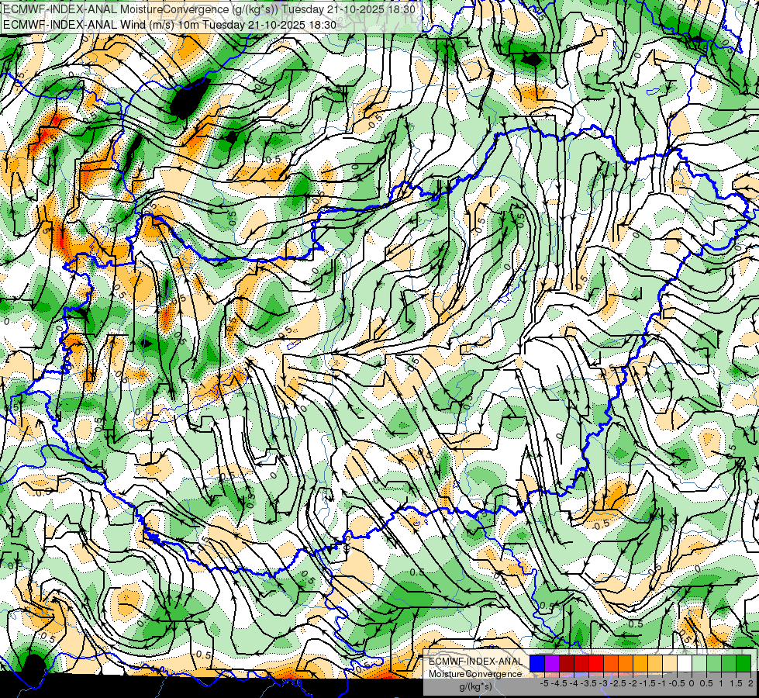Viewport: 759px width, 698px height.
Task: Select the legend units g/(kg*s)
Action: coord(475,687)
